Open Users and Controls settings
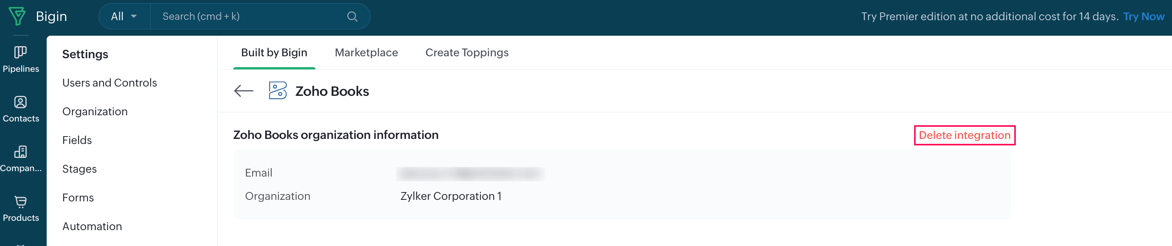Screen dimensions: 1172x246 (x=109, y=83)
